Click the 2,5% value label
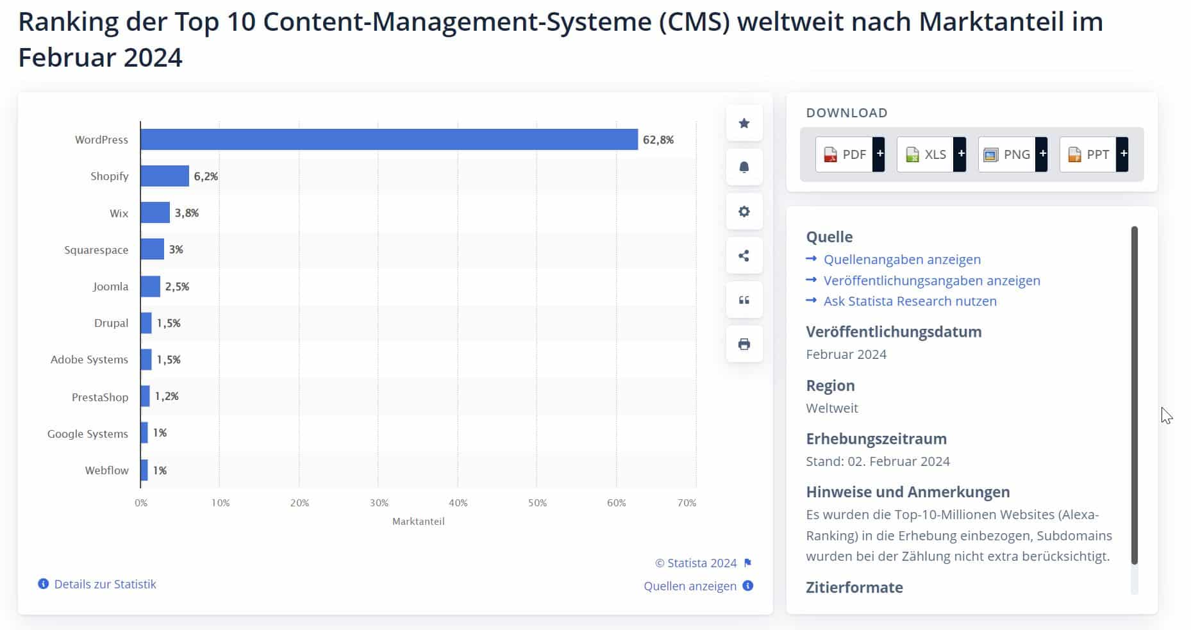The width and height of the screenshot is (1191, 630). coord(177,286)
